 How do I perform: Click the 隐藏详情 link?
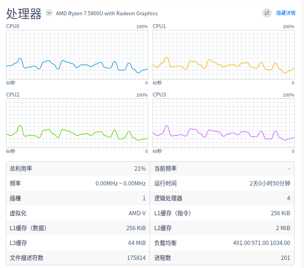[x=285, y=13]
